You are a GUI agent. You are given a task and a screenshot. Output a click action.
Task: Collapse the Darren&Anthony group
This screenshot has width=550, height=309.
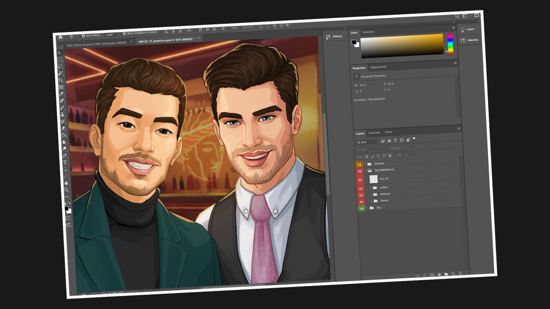coord(366,170)
